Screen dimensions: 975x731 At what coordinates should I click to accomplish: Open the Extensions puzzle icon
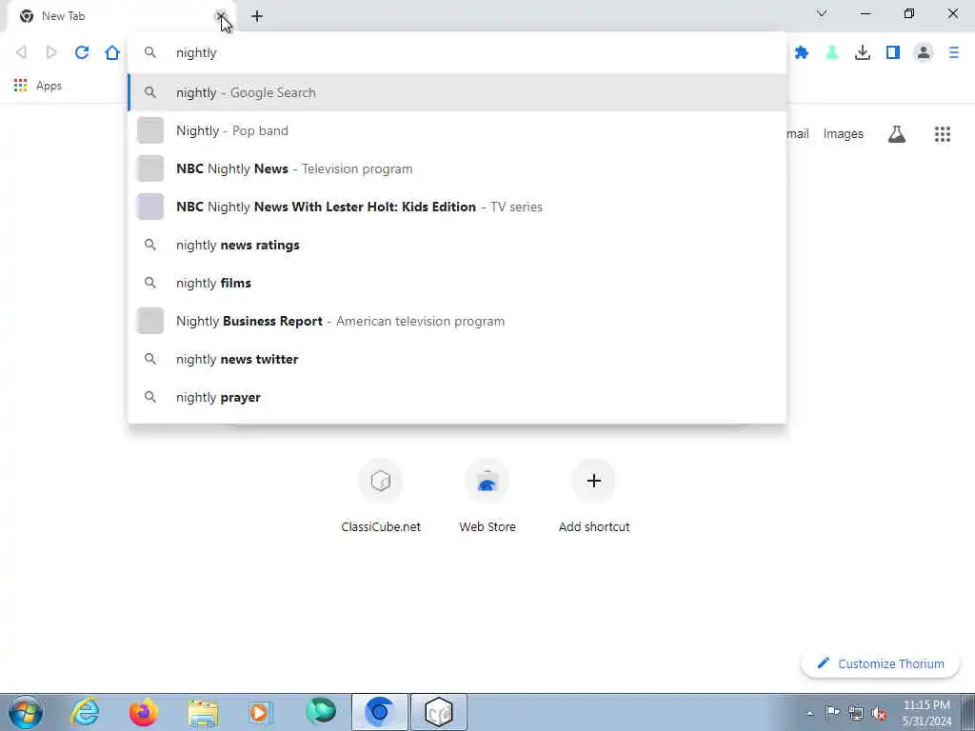[x=802, y=53]
